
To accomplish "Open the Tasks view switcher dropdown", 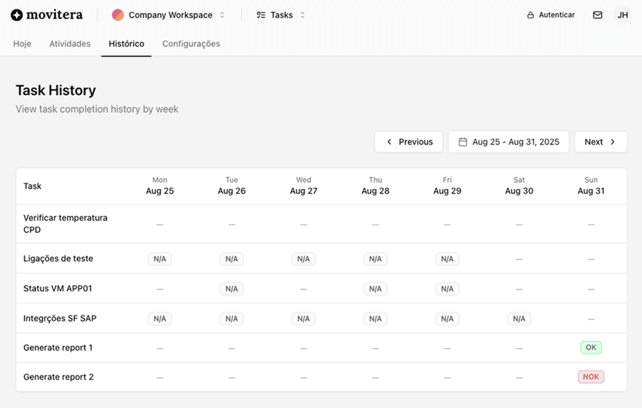I will 301,14.
